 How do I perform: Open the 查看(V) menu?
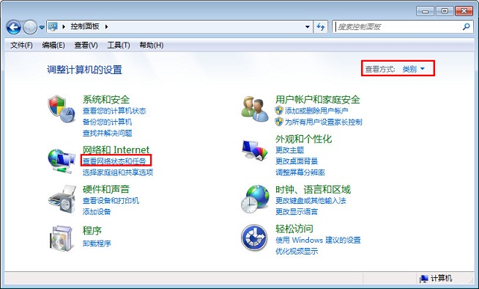[86, 45]
